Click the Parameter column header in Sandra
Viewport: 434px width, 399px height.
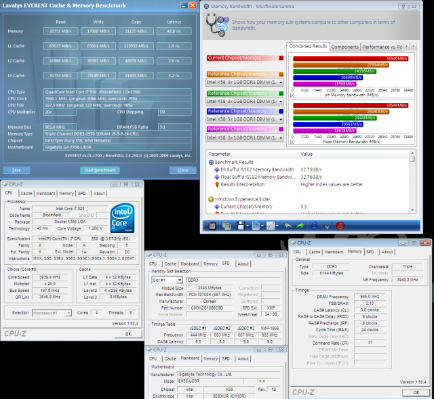(252, 154)
